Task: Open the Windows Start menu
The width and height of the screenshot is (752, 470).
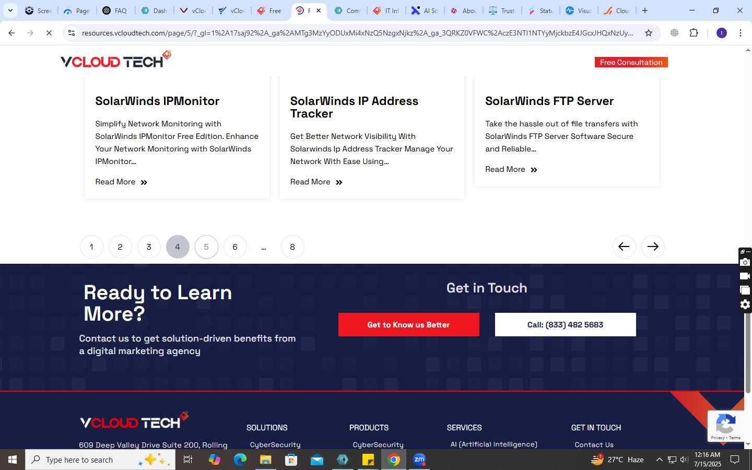Action: [13, 460]
